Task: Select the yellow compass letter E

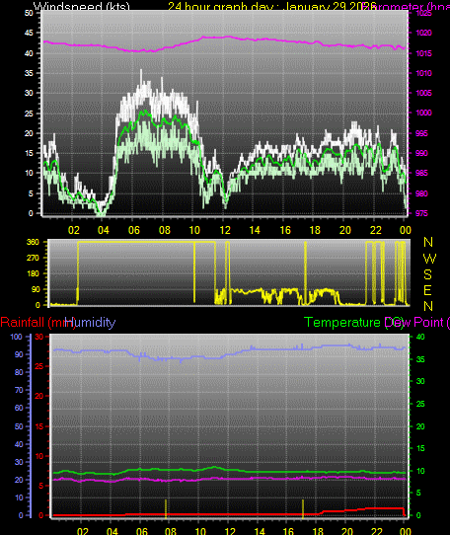Action: point(427,290)
